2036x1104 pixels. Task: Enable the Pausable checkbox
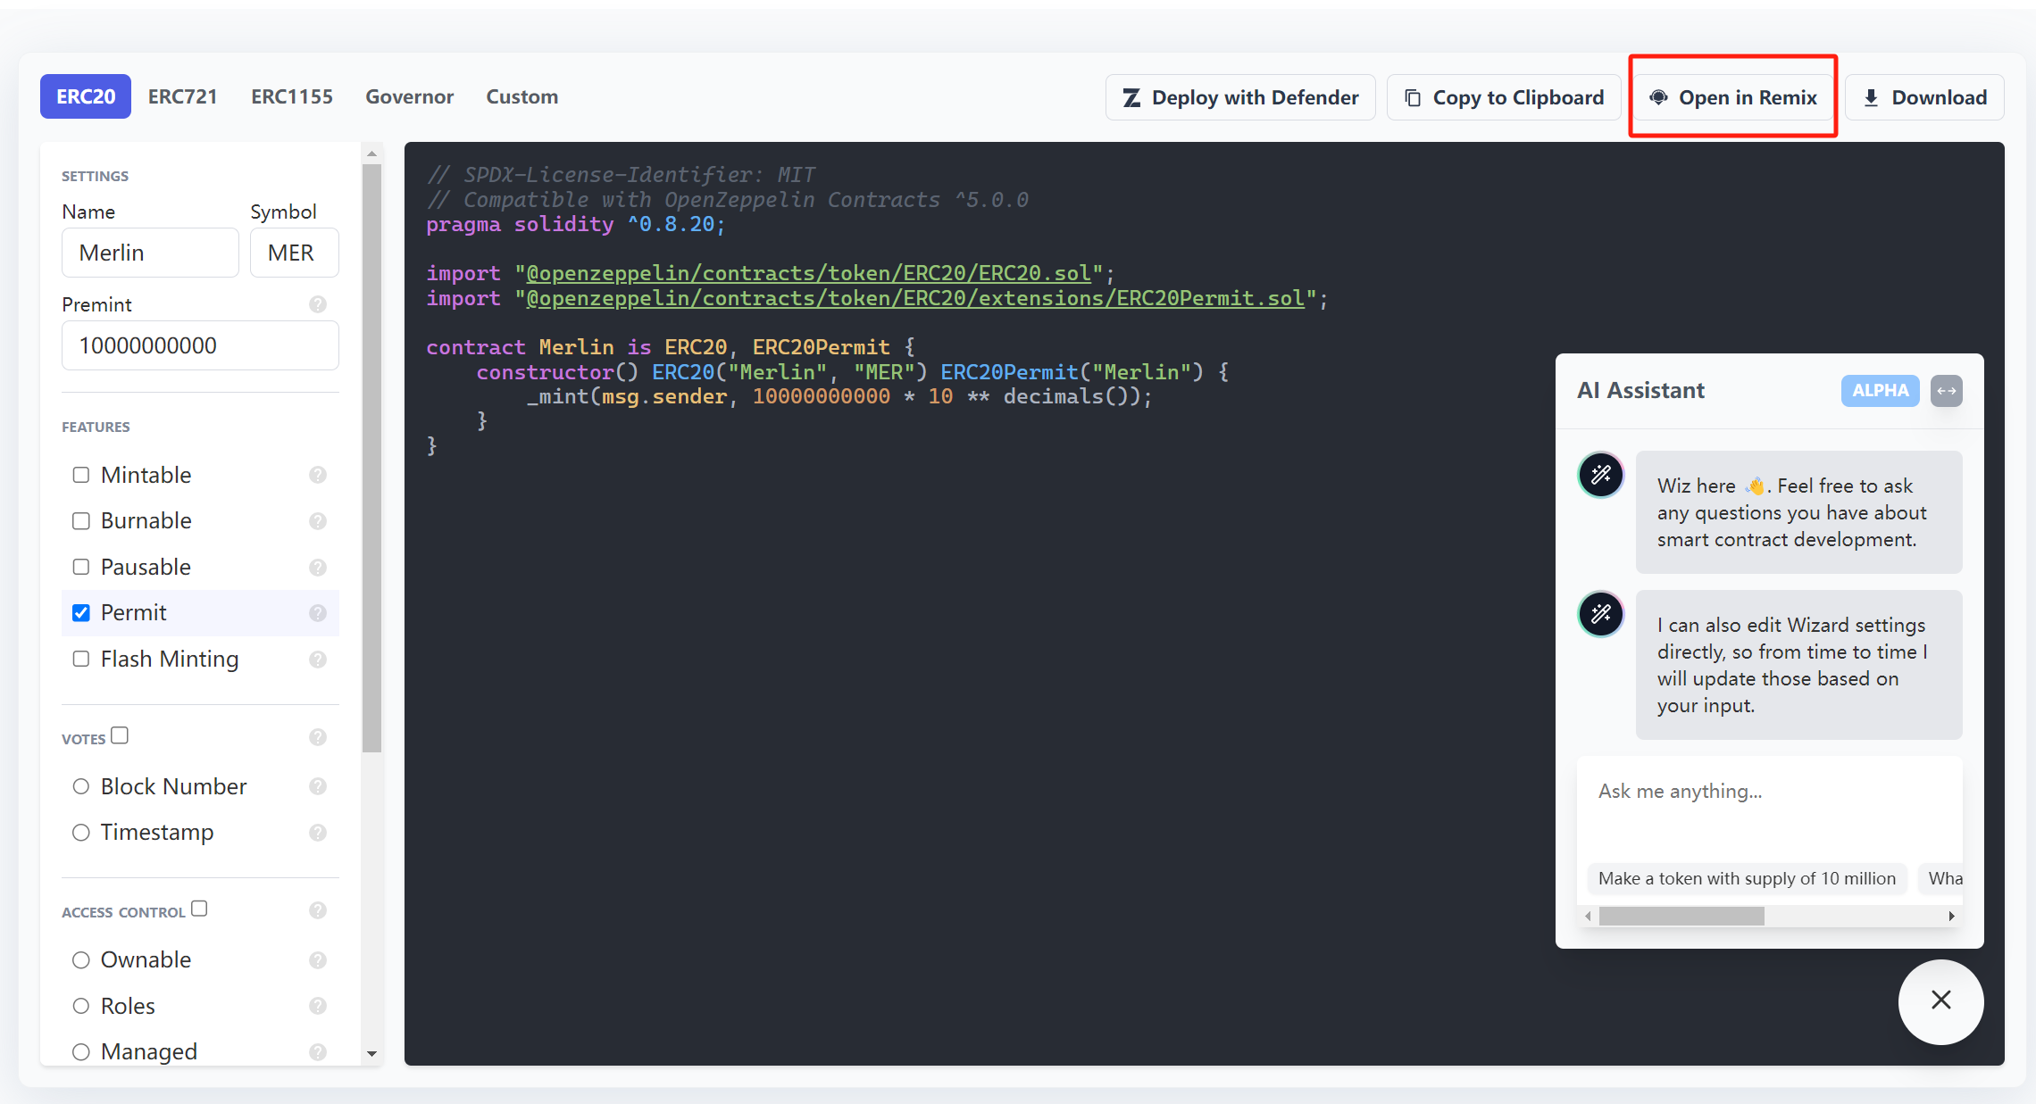click(81, 567)
